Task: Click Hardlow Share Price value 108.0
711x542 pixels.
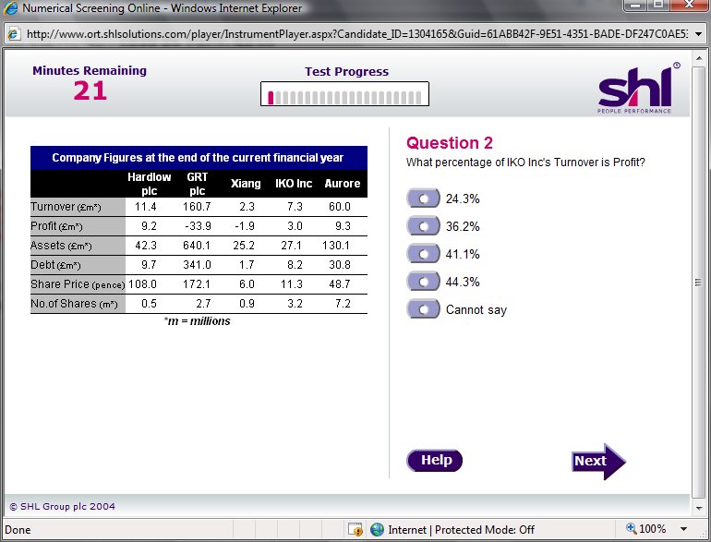Action: pyautogui.click(x=142, y=284)
